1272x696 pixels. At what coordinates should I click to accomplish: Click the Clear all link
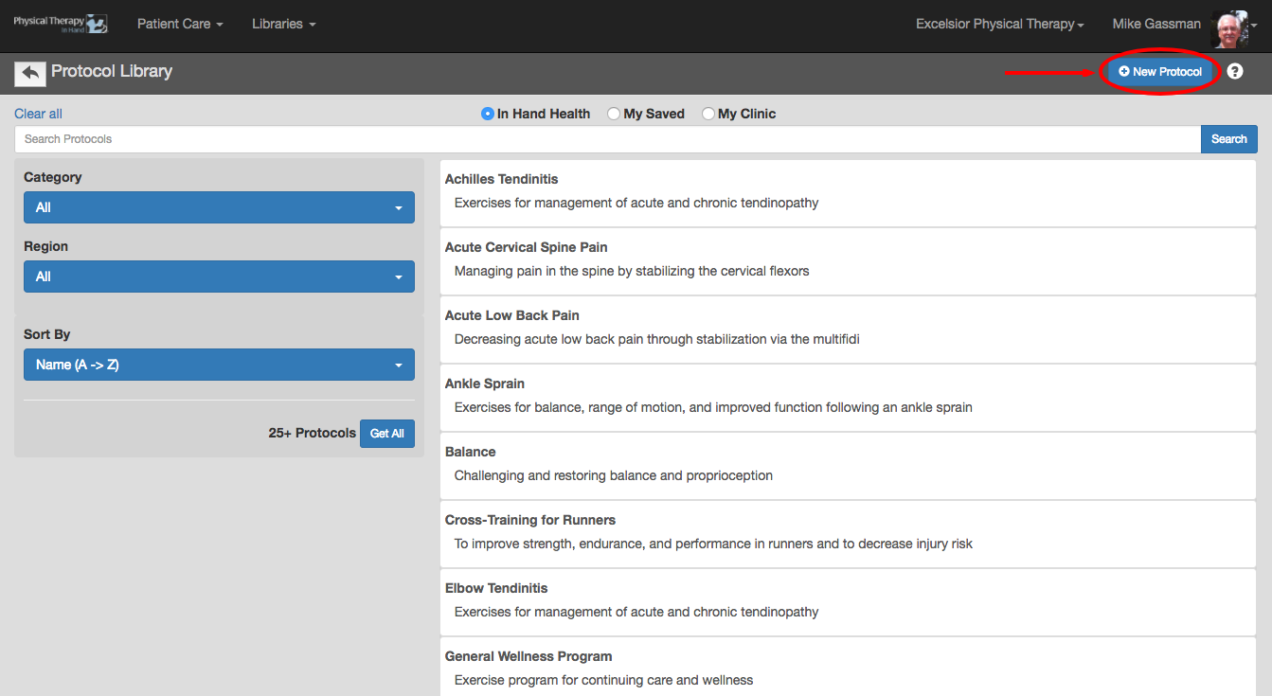[38, 114]
